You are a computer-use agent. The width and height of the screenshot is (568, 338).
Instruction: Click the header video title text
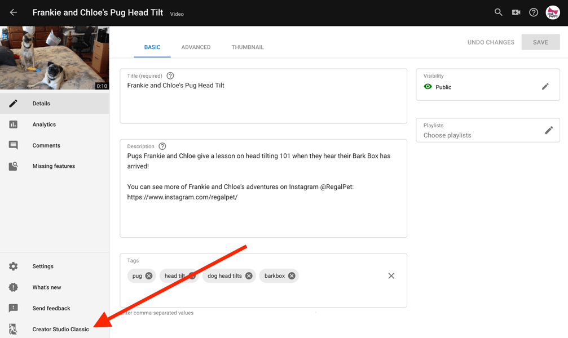[98, 12]
